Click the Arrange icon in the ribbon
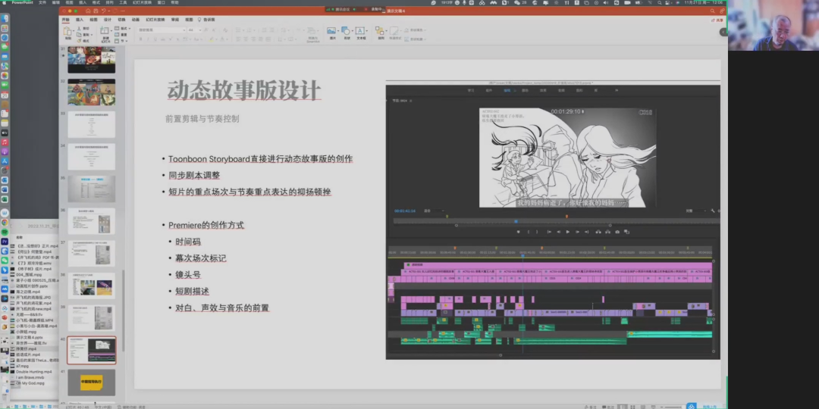 point(380,31)
